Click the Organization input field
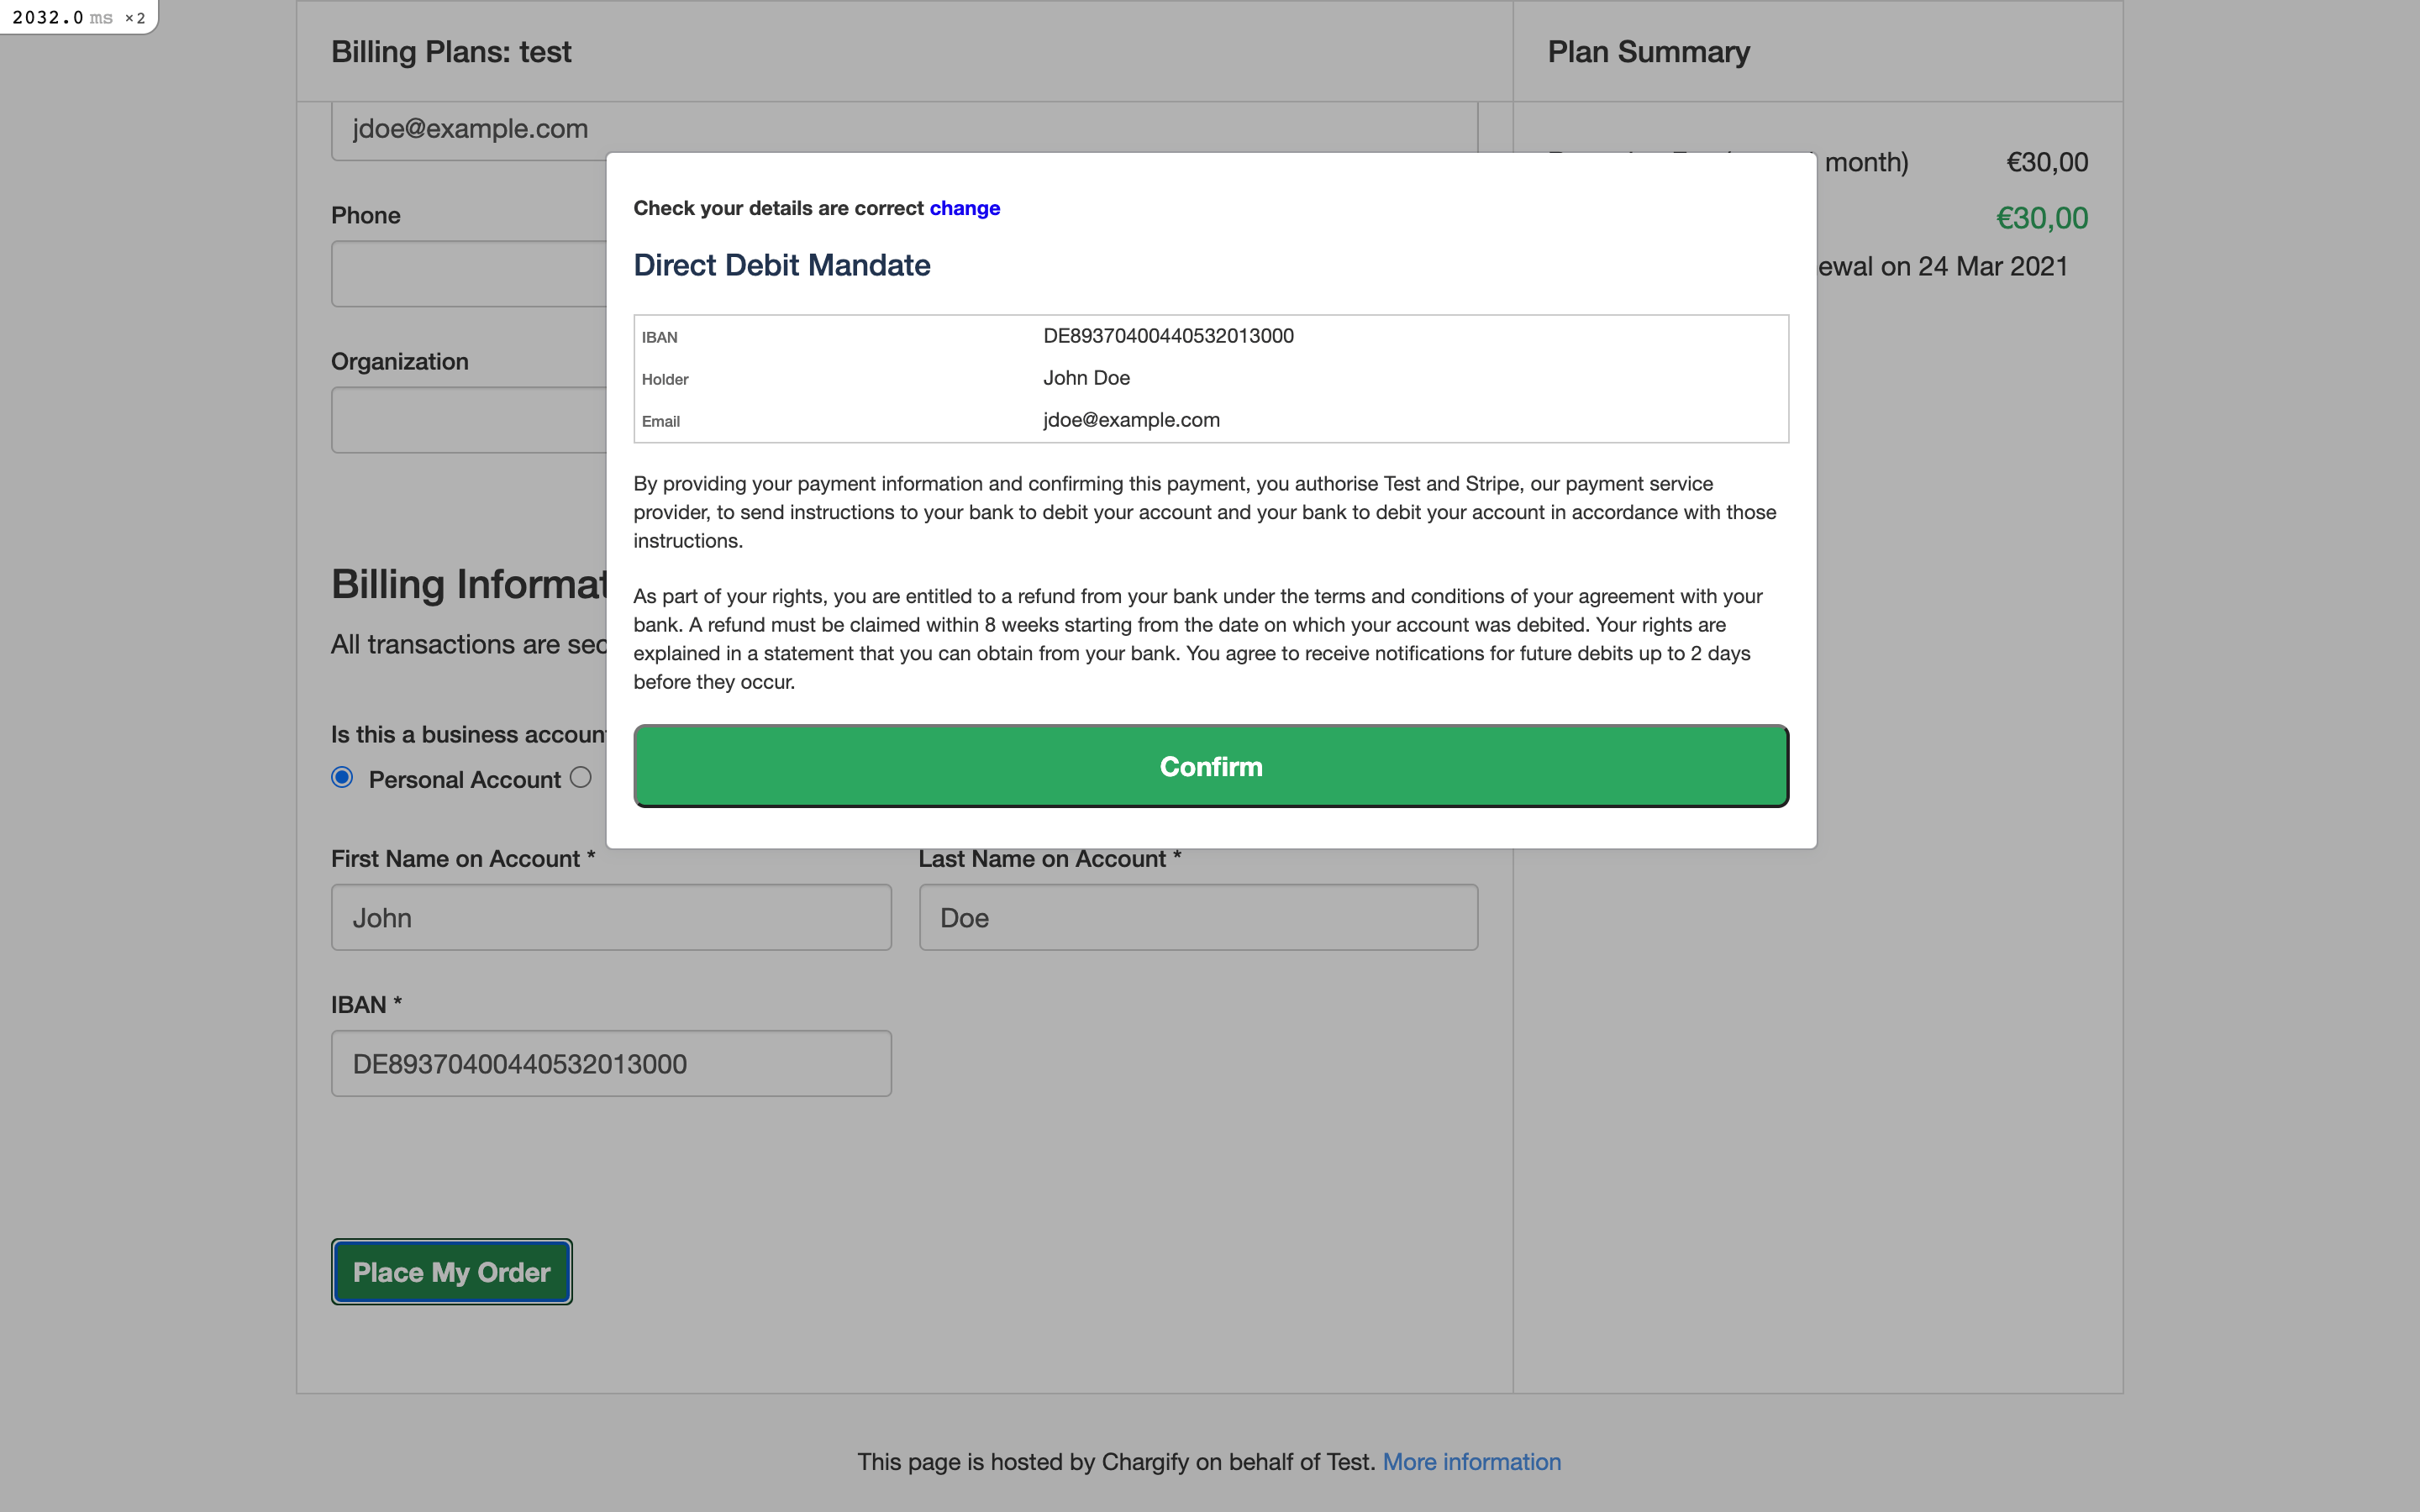The height and width of the screenshot is (1512, 2420). click(468, 420)
